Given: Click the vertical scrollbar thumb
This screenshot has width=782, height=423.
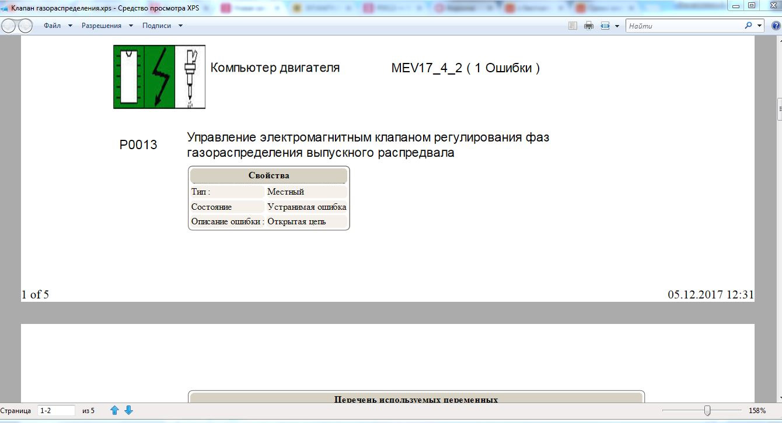Looking at the screenshot, I should point(778,108).
